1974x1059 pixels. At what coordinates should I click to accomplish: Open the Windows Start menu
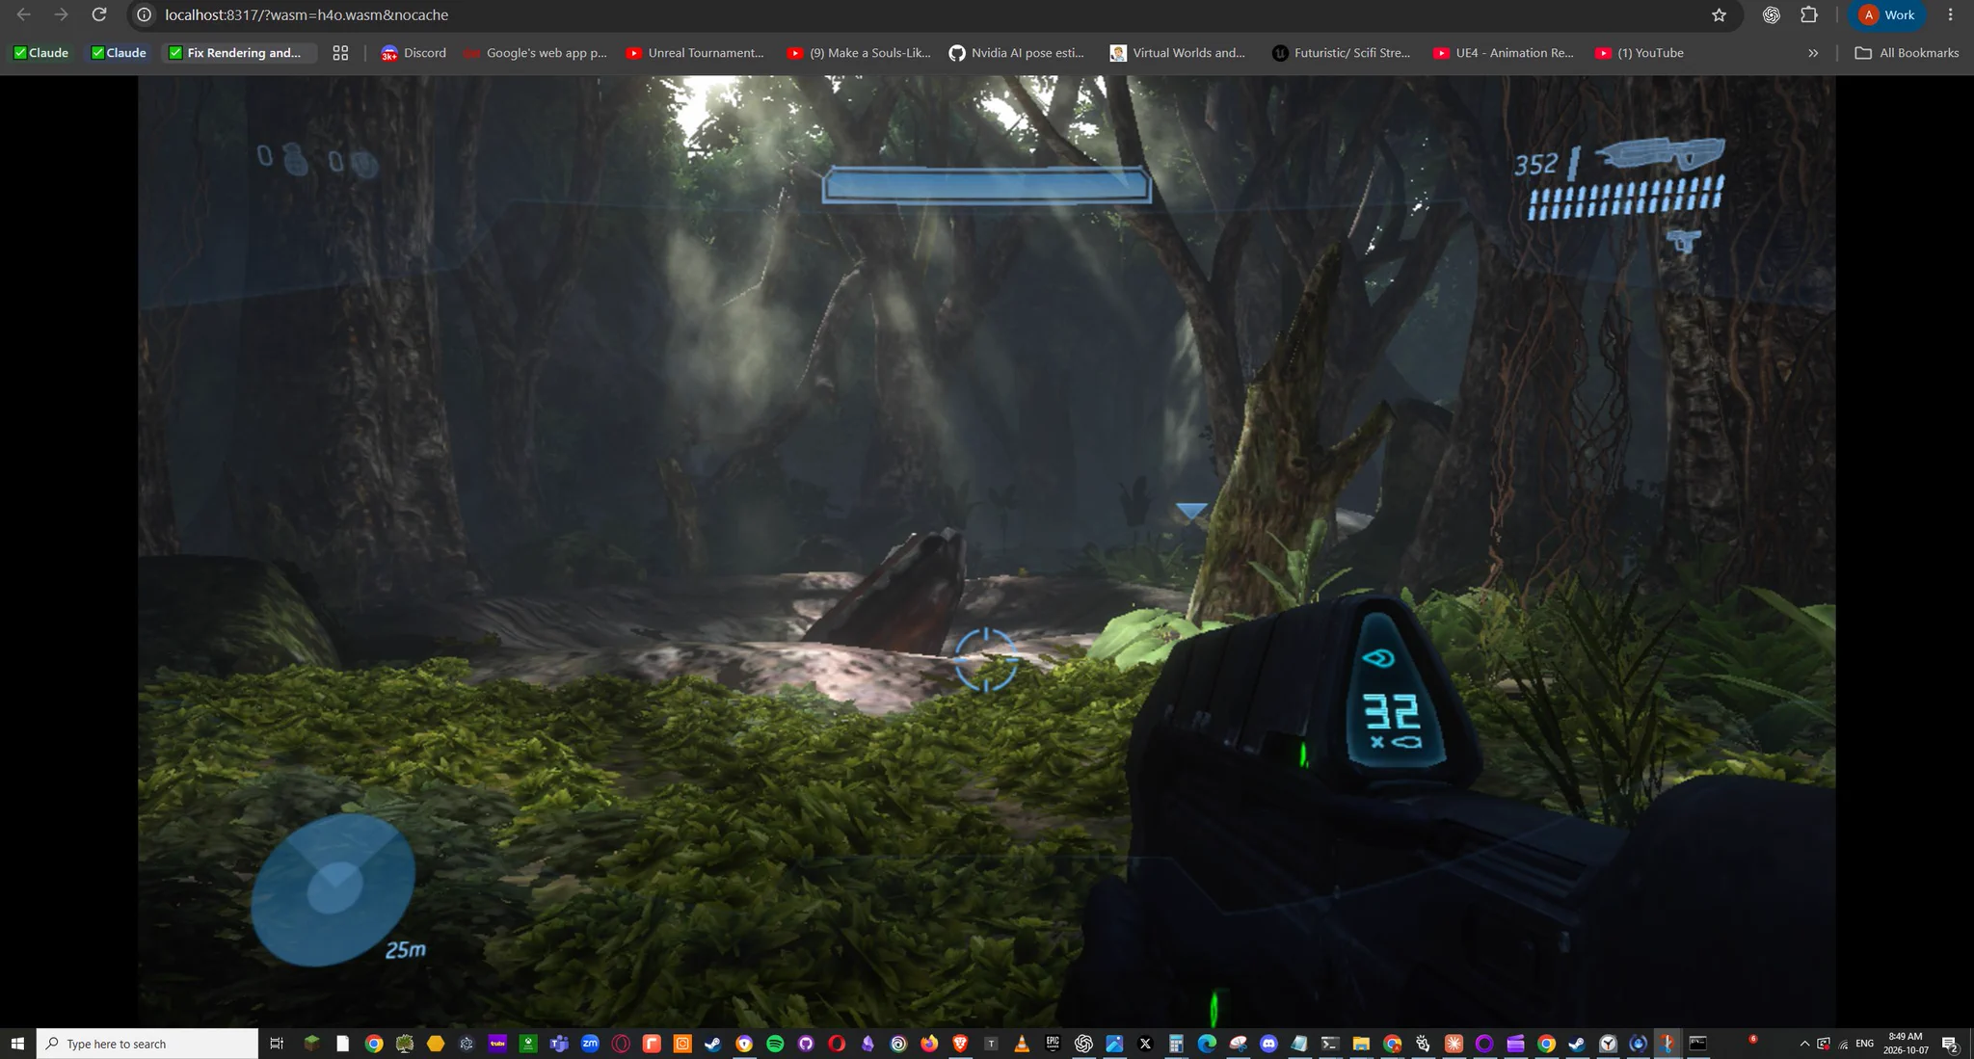[17, 1044]
